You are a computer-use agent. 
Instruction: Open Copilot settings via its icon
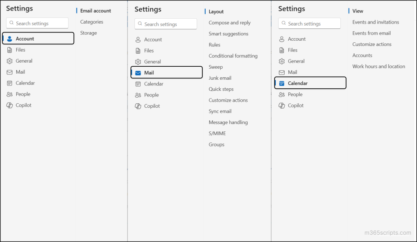[9, 105]
